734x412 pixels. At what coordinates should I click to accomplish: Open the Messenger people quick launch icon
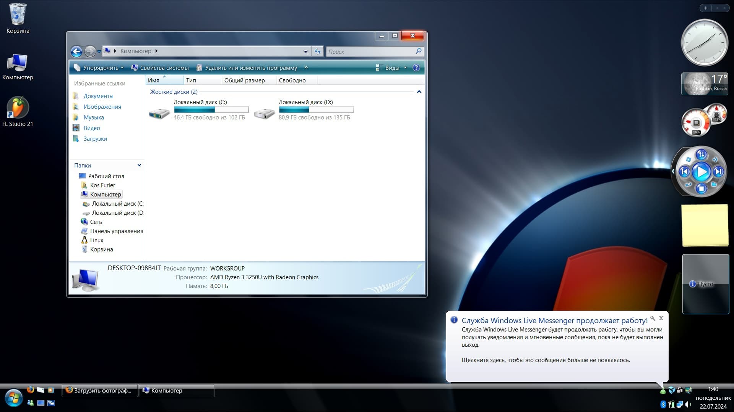[30, 403]
